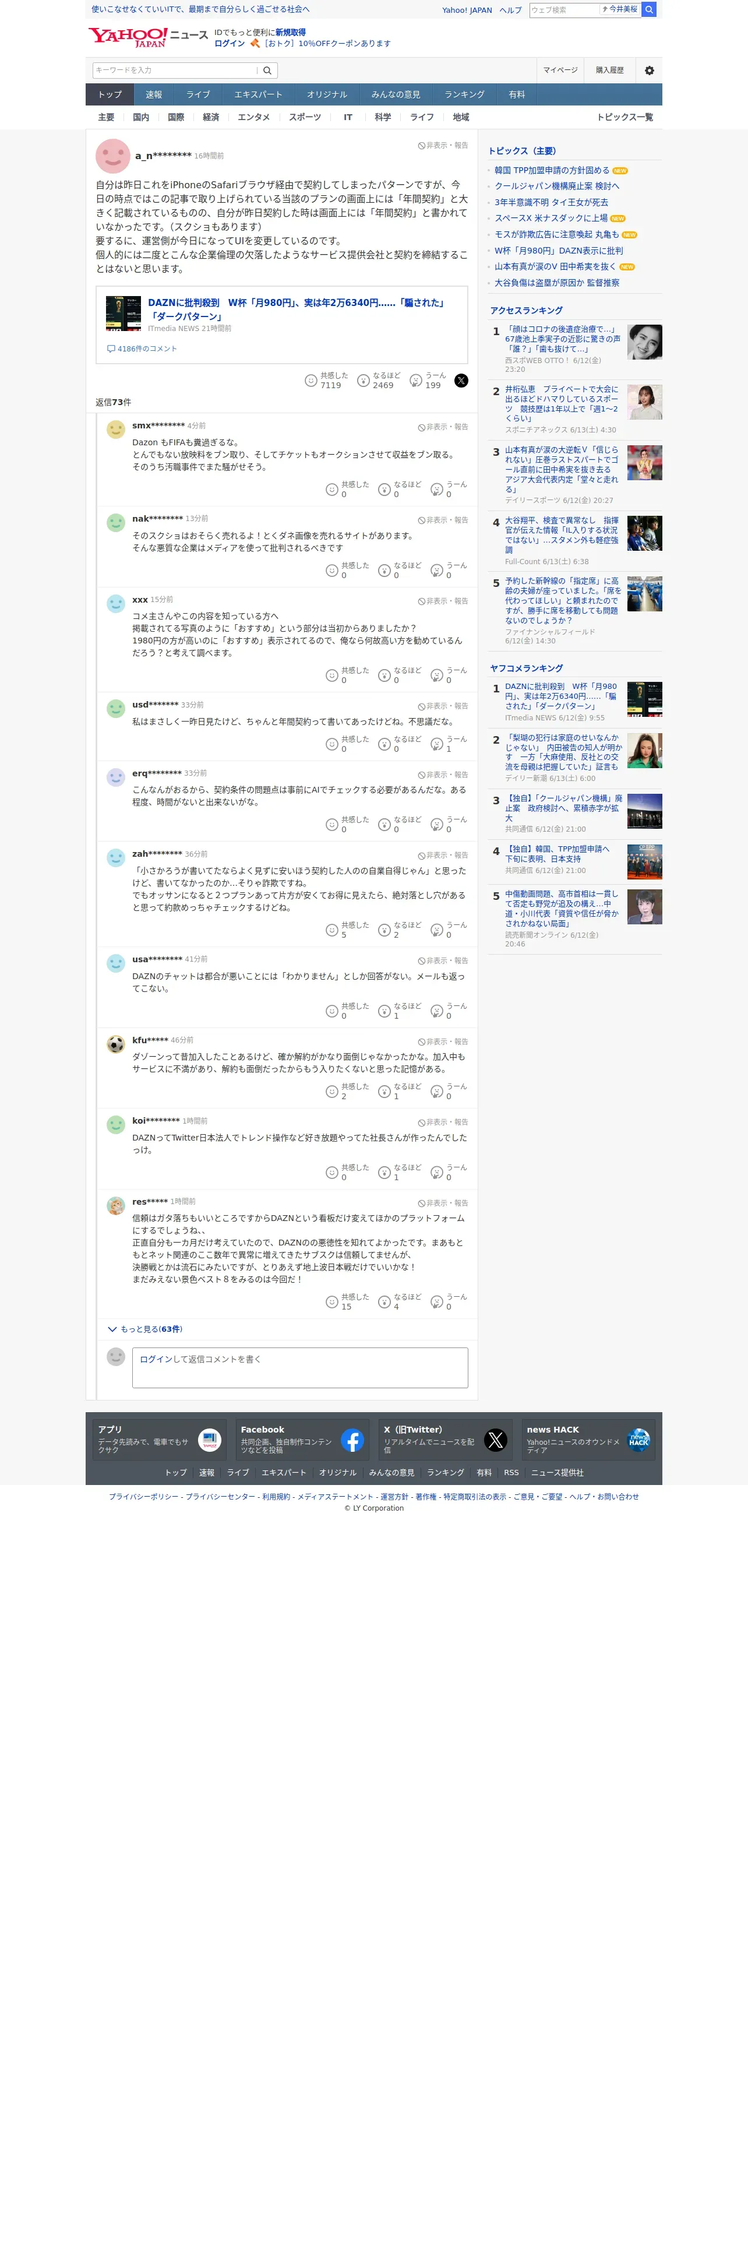Click うーん on the a_n main comment
The height and width of the screenshot is (2245, 748).
(428, 381)
